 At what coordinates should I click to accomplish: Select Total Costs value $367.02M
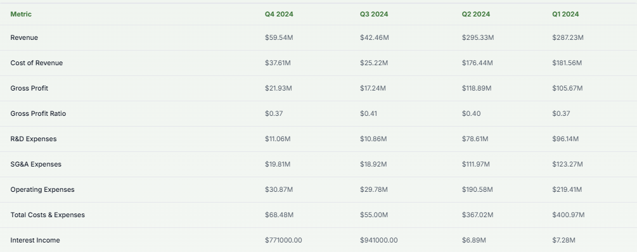point(478,215)
